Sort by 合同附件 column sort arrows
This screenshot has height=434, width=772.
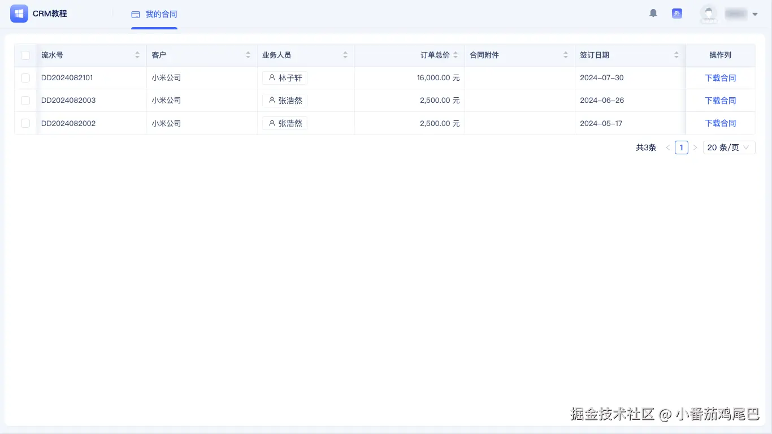(566, 55)
